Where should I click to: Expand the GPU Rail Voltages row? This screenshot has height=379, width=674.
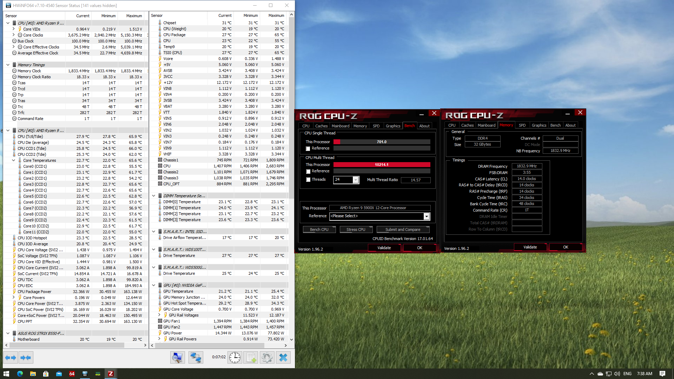(159, 315)
